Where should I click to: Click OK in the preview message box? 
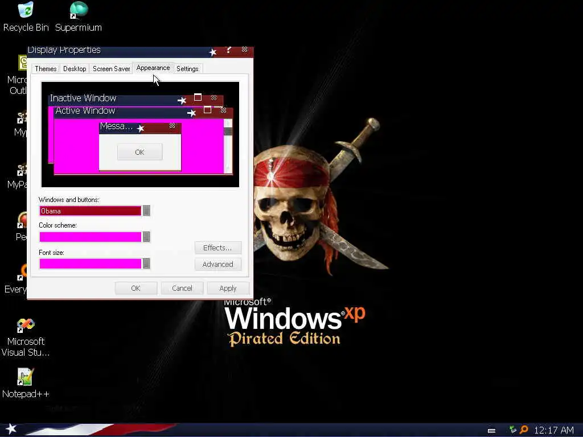pos(140,152)
